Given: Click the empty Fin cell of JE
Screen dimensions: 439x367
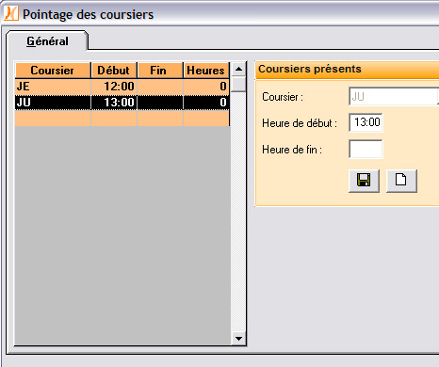Looking at the screenshot, I should tap(160, 87).
